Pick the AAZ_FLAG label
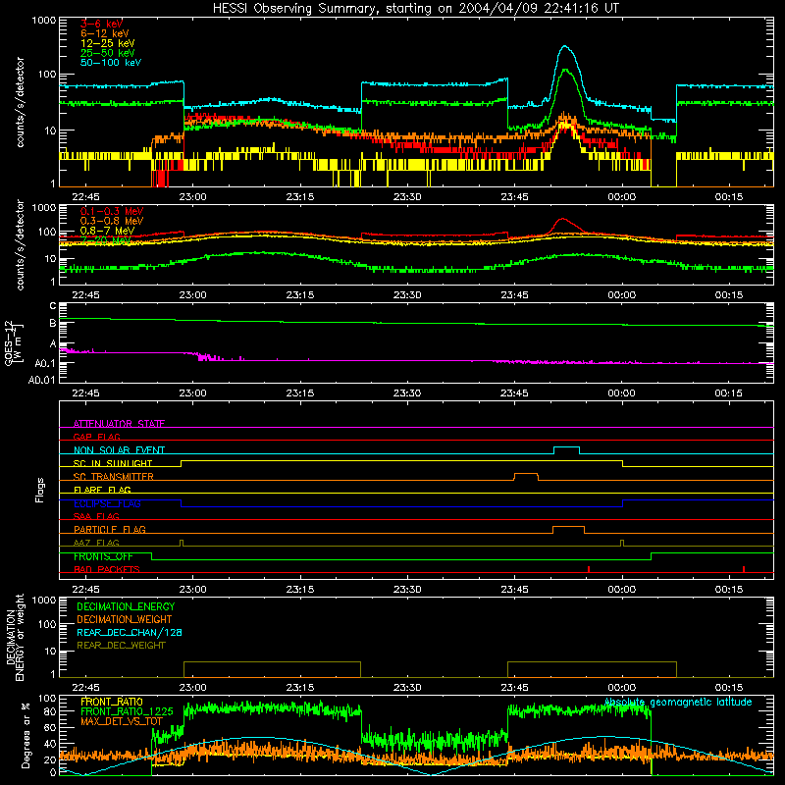This screenshot has height=785, width=785. tap(96, 543)
